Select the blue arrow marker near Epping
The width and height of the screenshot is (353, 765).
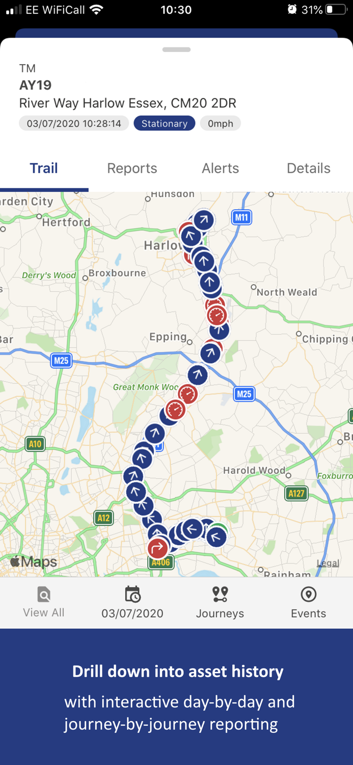pos(210,353)
